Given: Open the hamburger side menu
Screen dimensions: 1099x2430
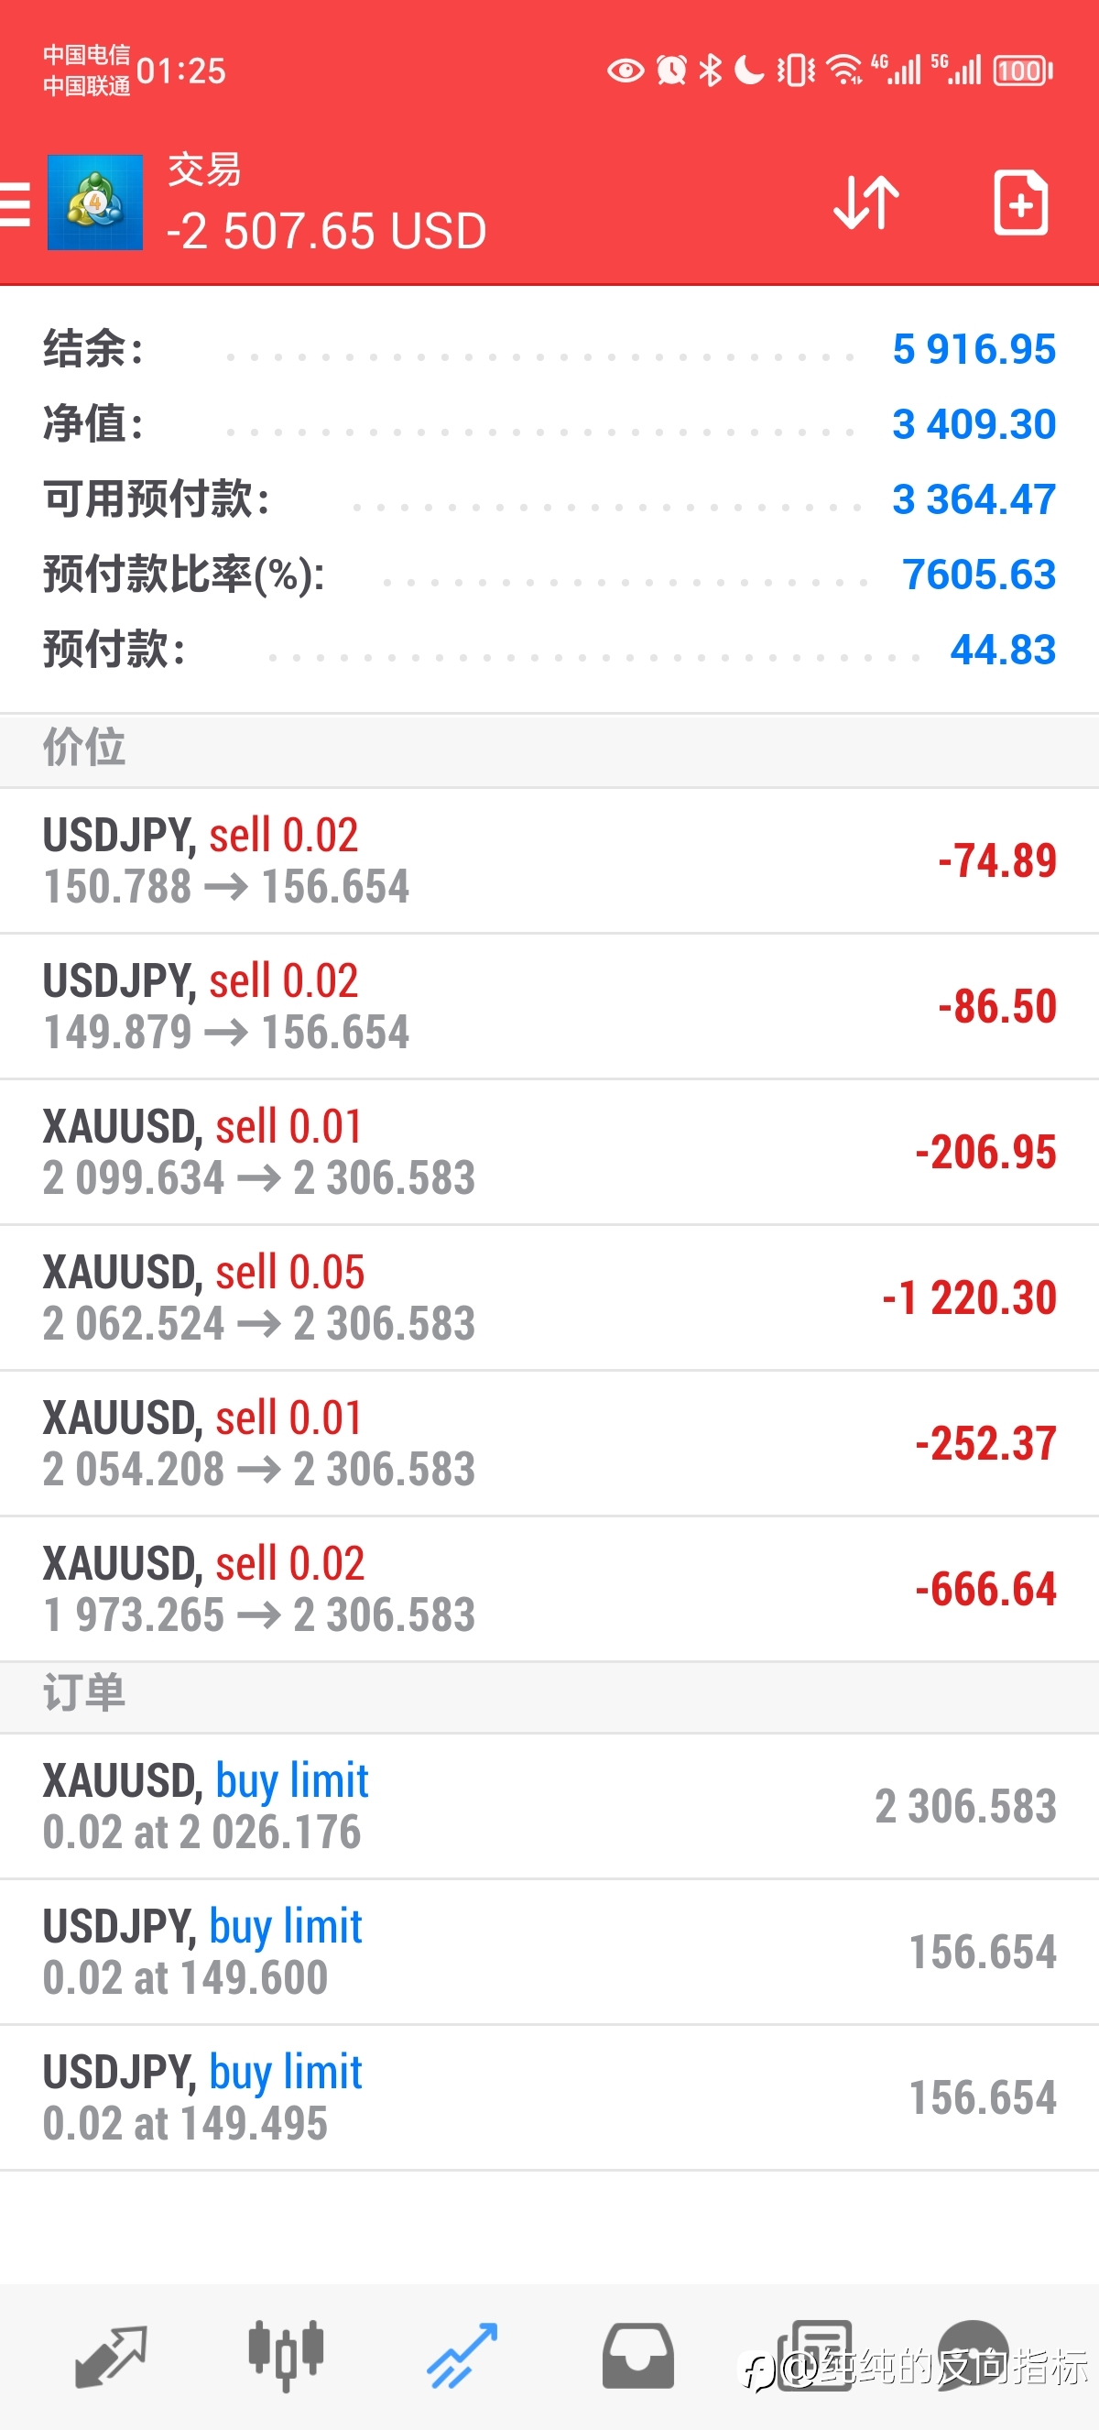Looking at the screenshot, I should pos(14,203).
